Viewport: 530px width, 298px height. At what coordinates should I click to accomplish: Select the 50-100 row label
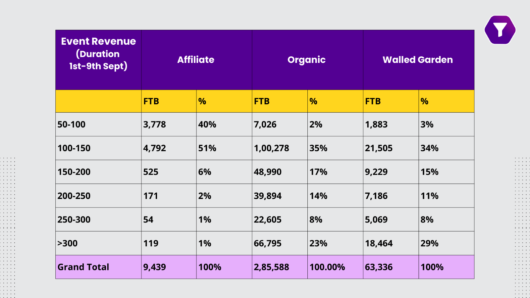(x=72, y=124)
